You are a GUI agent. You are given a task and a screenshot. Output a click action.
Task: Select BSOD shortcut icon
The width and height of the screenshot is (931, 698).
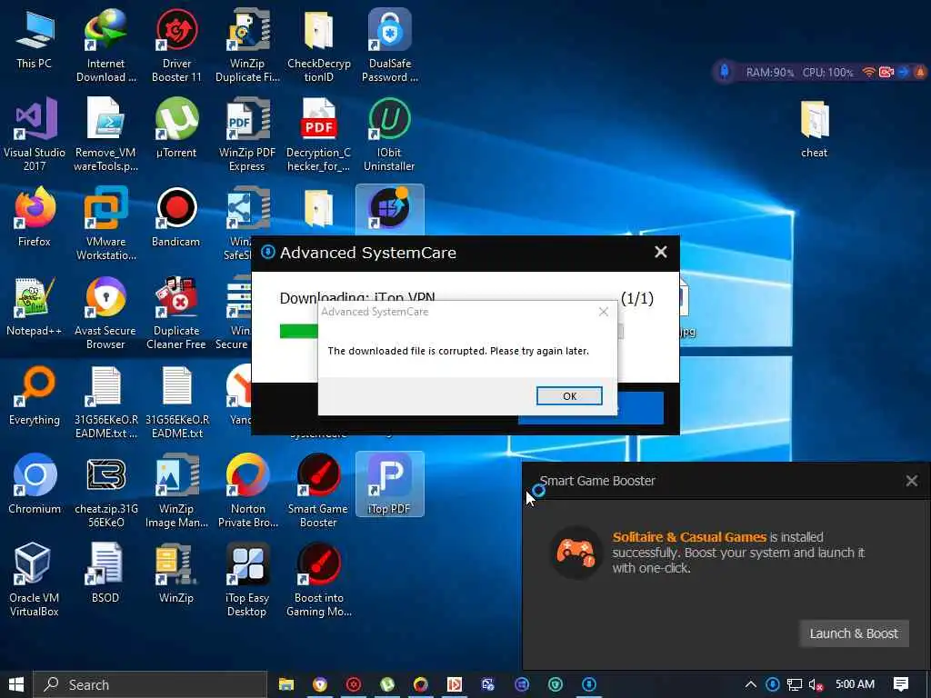[105, 573]
